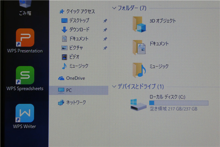Select ドキュメント in the navigation pane
The height and width of the screenshot is (147, 220).
[79, 39]
